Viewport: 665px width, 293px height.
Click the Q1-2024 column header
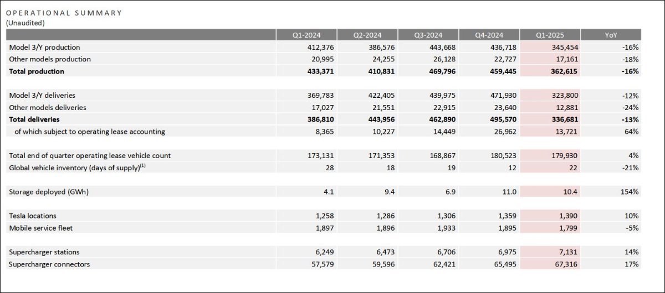pyautogui.click(x=306, y=35)
